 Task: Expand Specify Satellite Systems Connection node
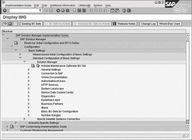click(25, 119)
